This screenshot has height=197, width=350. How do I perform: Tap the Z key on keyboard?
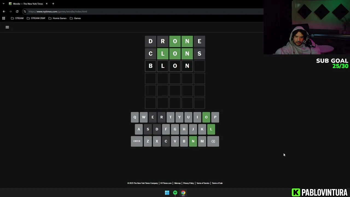coord(148,141)
